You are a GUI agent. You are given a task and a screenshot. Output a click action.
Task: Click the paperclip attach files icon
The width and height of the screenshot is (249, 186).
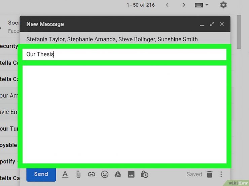[x=78, y=174]
